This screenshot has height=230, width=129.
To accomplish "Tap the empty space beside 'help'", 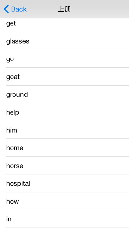I will [74, 112].
